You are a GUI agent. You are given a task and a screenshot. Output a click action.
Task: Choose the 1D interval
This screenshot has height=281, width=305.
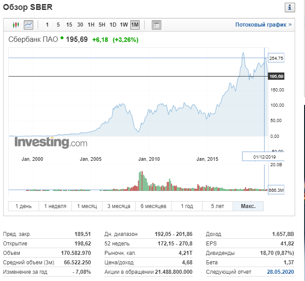[x=113, y=25]
